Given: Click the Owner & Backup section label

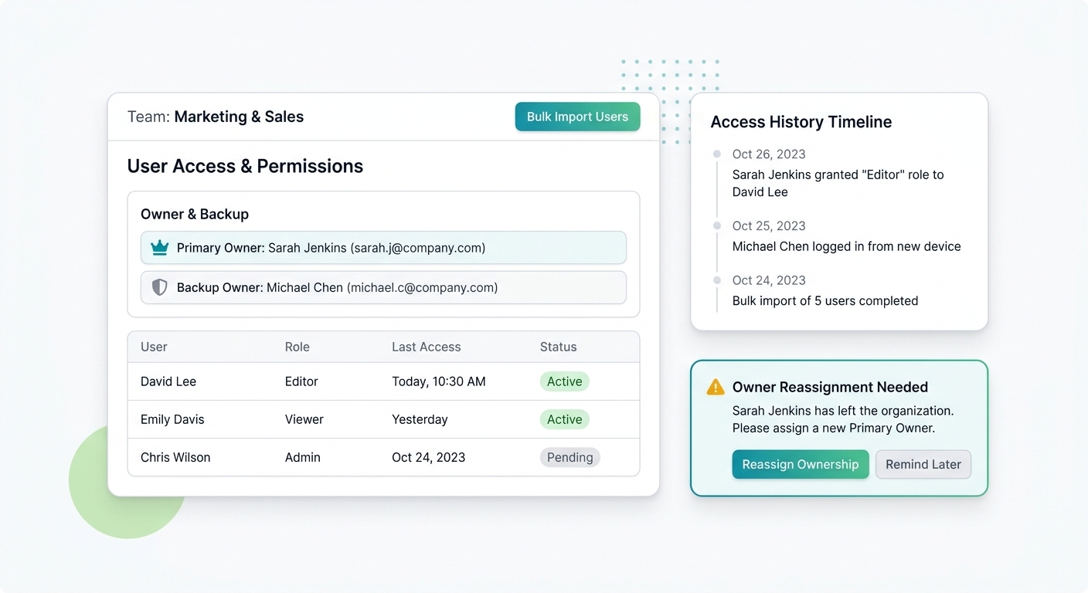Looking at the screenshot, I should [x=195, y=214].
